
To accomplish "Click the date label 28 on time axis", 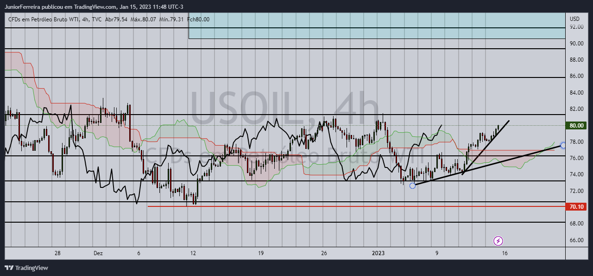I will pos(57,253).
